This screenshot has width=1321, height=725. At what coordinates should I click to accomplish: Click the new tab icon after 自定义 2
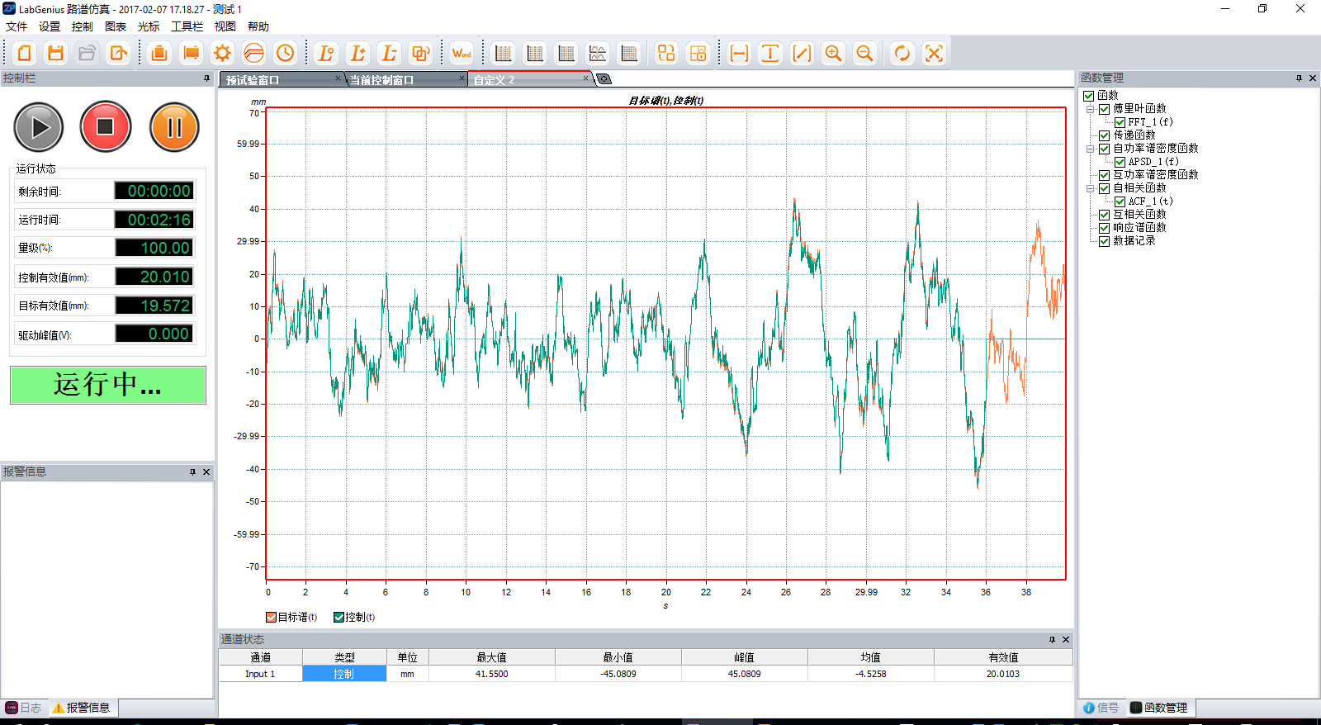click(604, 79)
